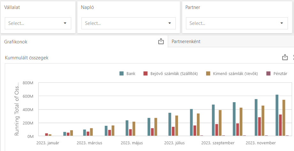The width and height of the screenshot is (294, 151).
Task: Switch to the Grafikonok tab
Action: click(x=16, y=42)
